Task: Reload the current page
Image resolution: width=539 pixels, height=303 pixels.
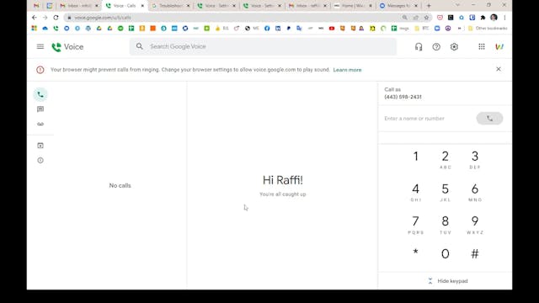Action: tap(56, 18)
